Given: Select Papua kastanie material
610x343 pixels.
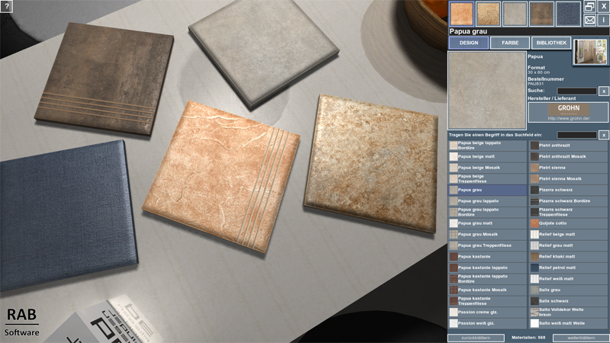Looking at the screenshot, I should pyautogui.click(x=487, y=257).
